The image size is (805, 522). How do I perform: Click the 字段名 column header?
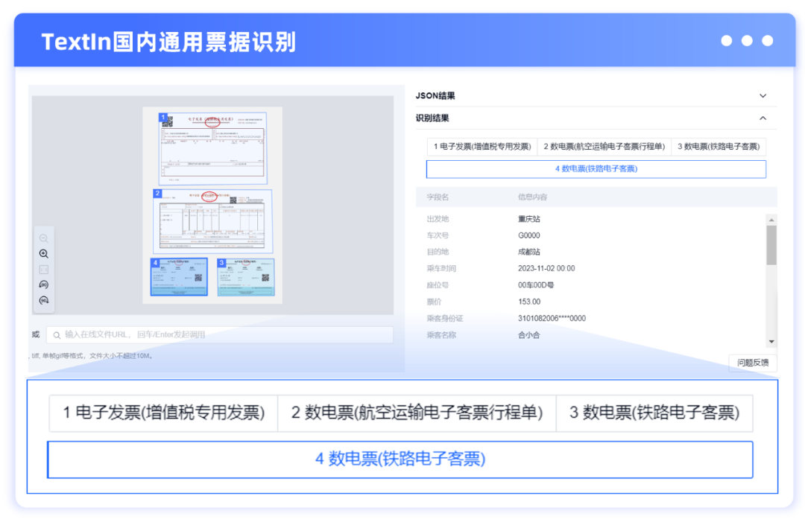(x=438, y=197)
